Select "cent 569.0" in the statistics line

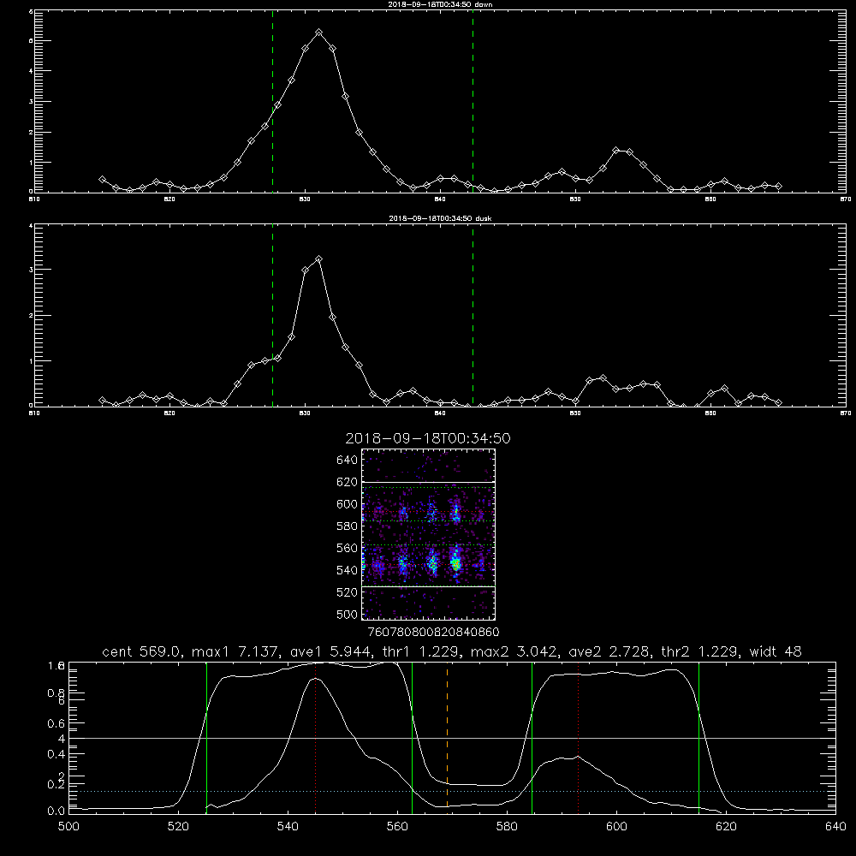[142, 651]
